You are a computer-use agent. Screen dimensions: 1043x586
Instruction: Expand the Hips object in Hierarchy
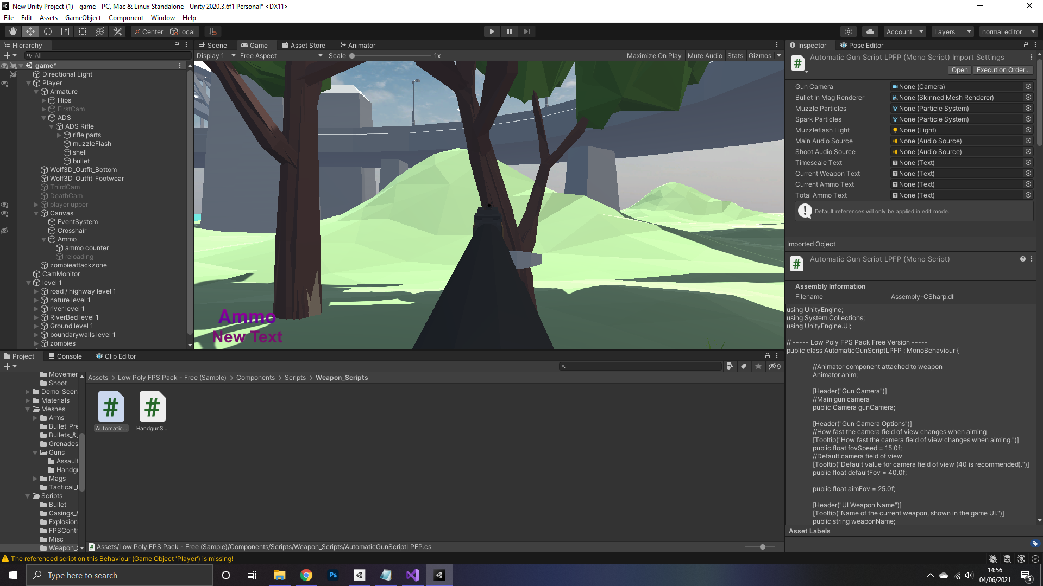pyautogui.click(x=44, y=100)
